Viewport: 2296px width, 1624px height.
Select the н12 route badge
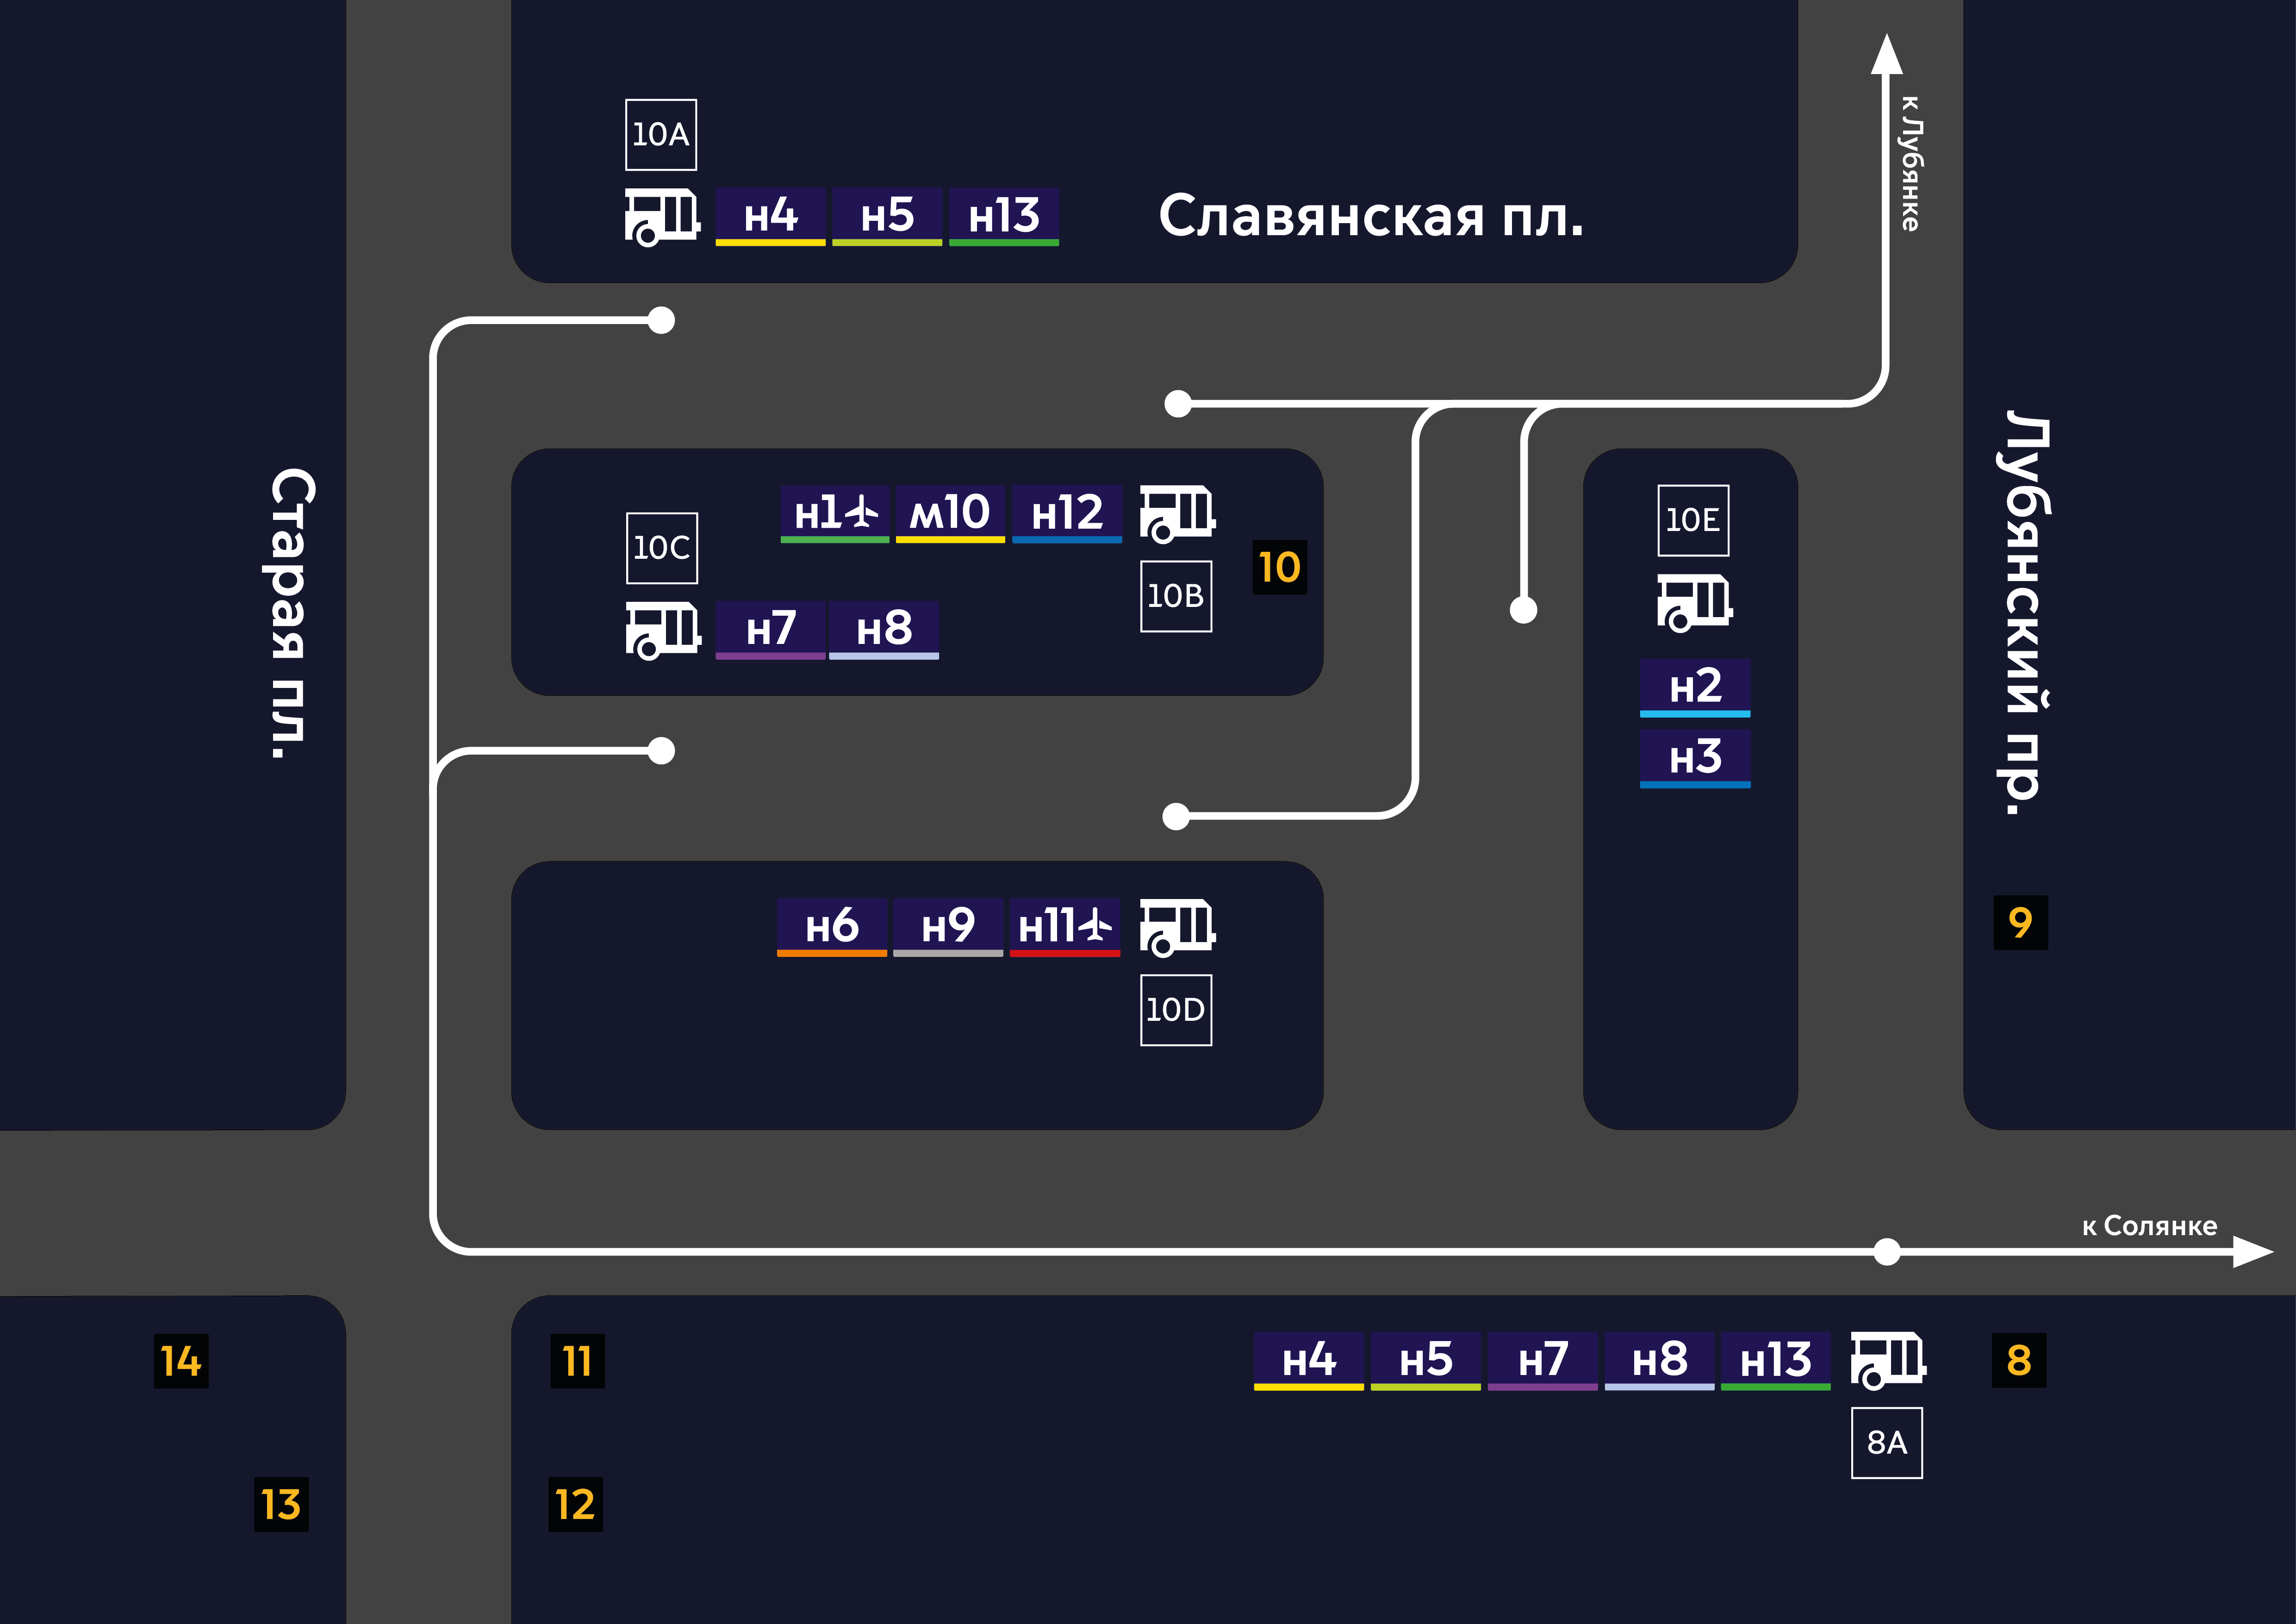1067,514
